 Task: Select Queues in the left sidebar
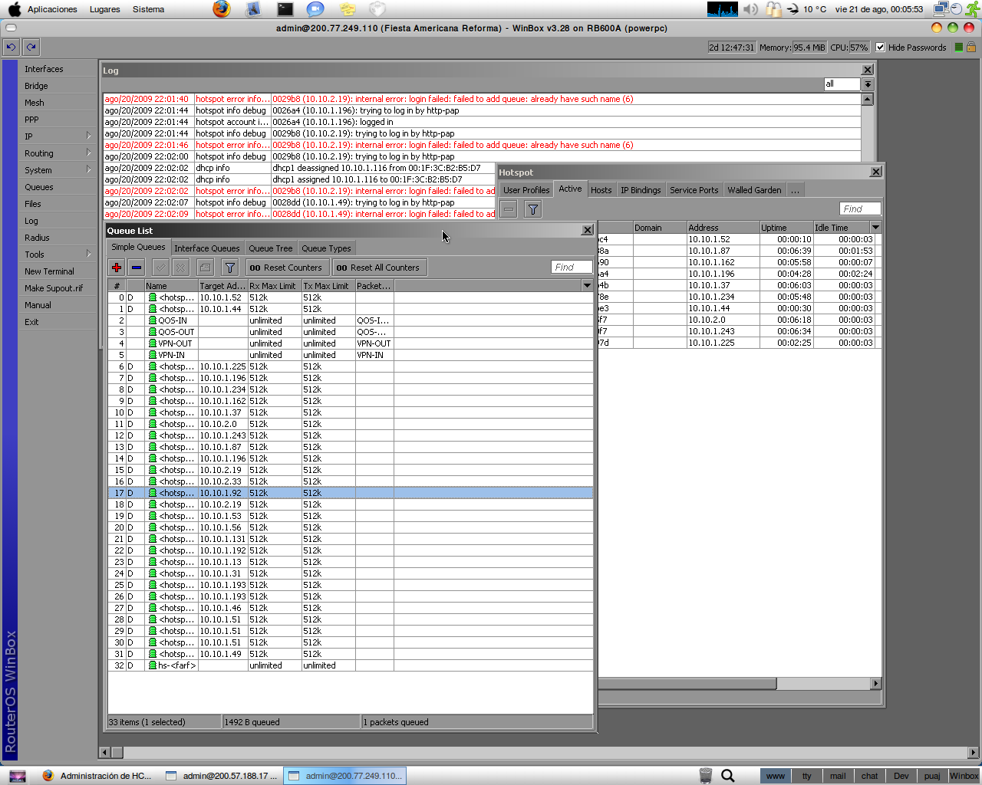click(38, 187)
